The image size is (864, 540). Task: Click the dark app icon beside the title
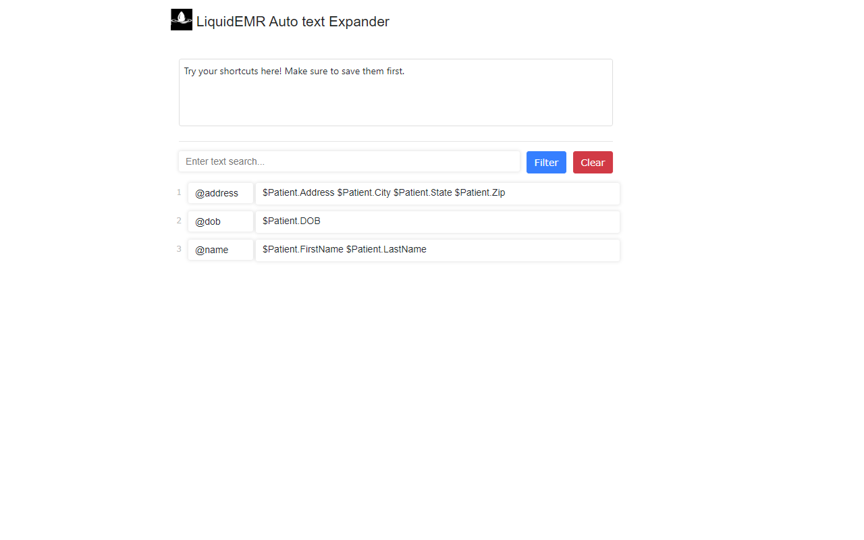(181, 20)
